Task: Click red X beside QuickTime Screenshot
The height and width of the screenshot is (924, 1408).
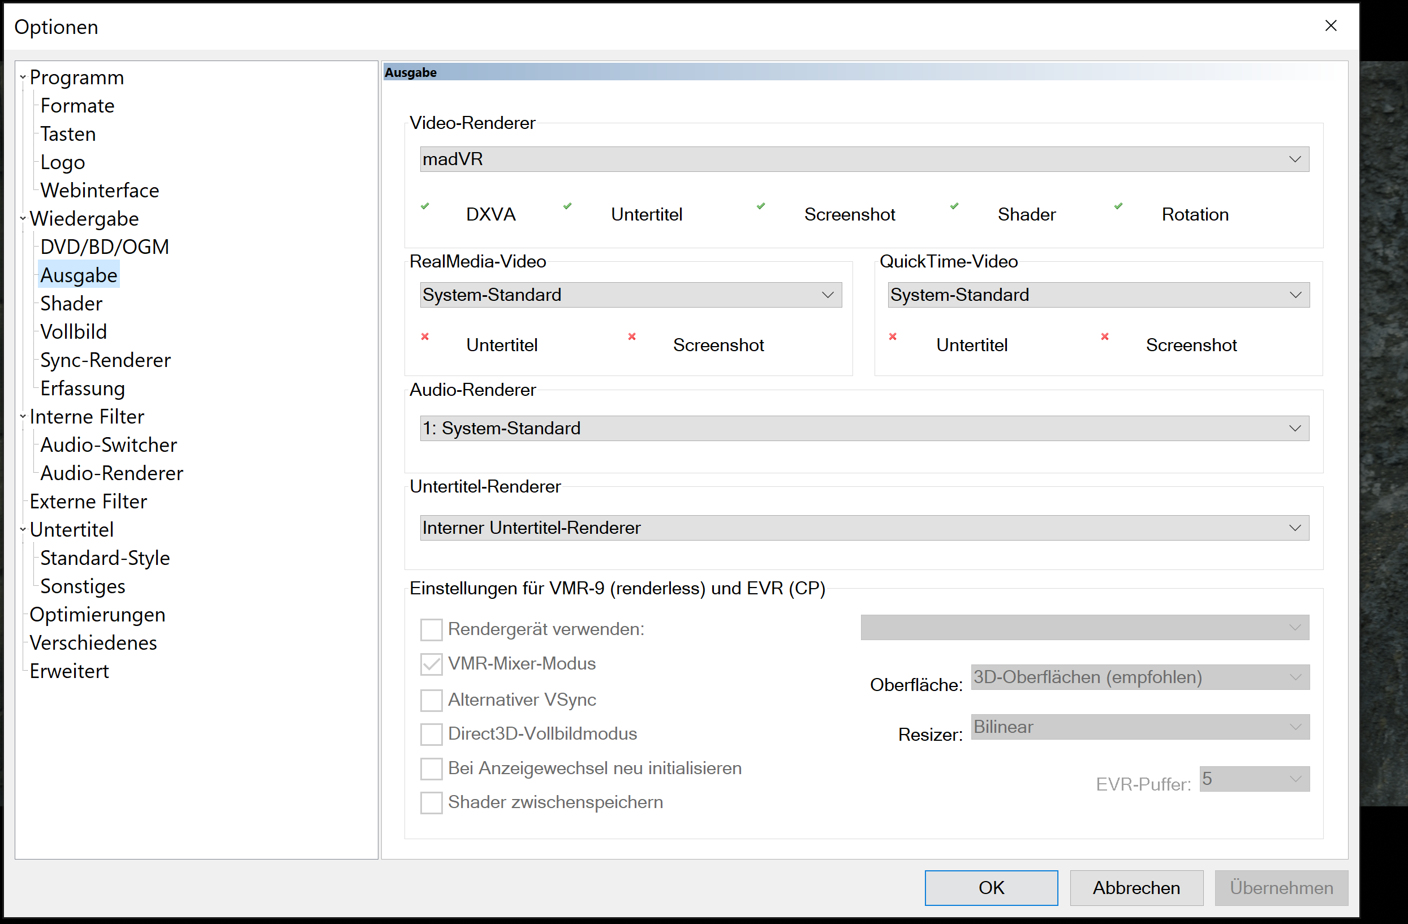Action: (1105, 336)
